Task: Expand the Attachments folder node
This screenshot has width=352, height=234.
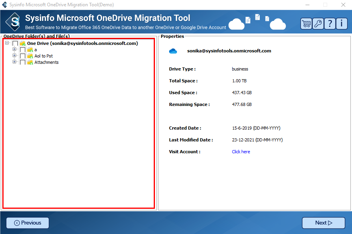Action: point(15,62)
